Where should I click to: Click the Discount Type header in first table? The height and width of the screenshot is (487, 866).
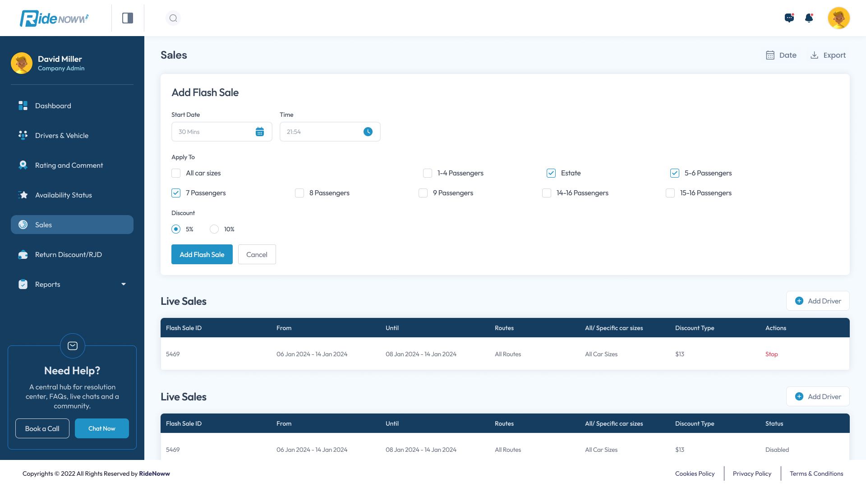pyautogui.click(x=695, y=328)
